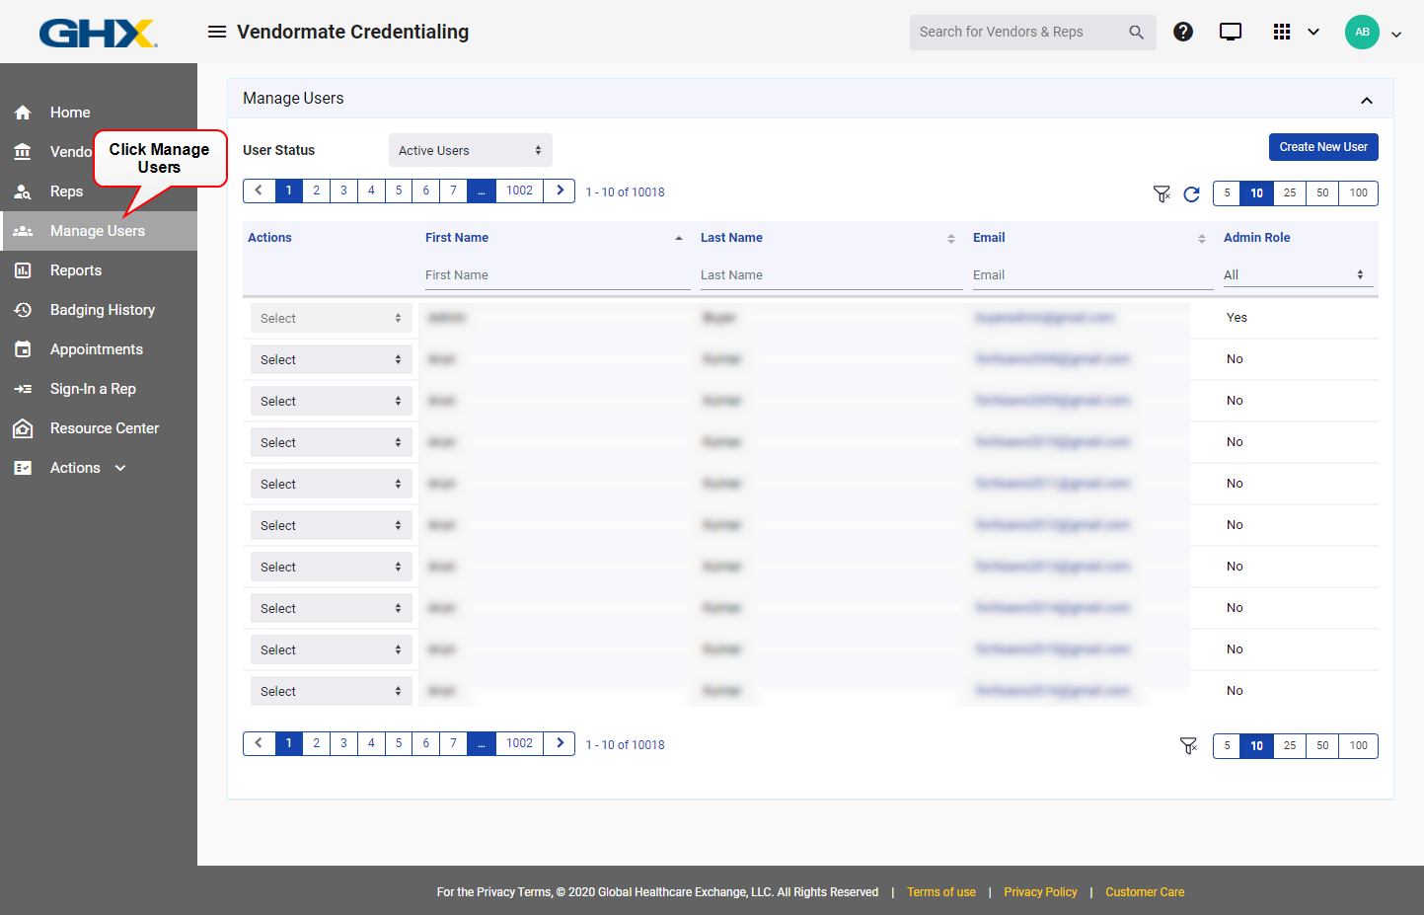Open the apps grid icon
This screenshot has height=915, width=1424.
1282,32
